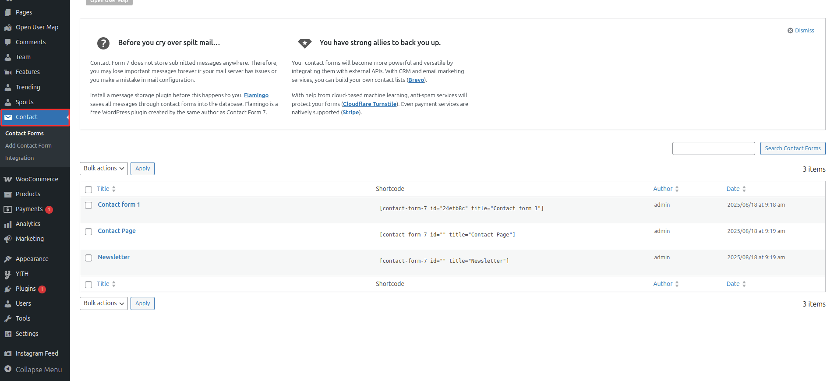Click the Appearance paintbrush icon
834x381 pixels.
[8, 259]
